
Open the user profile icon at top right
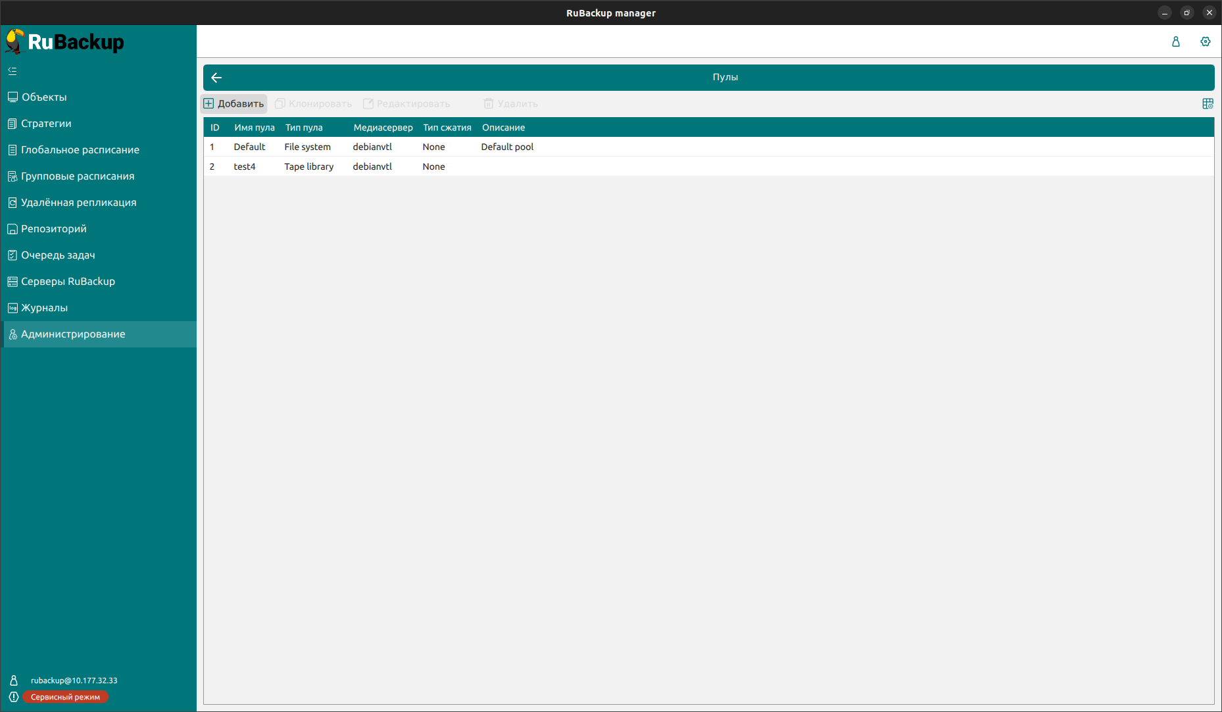coord(1175,41)
